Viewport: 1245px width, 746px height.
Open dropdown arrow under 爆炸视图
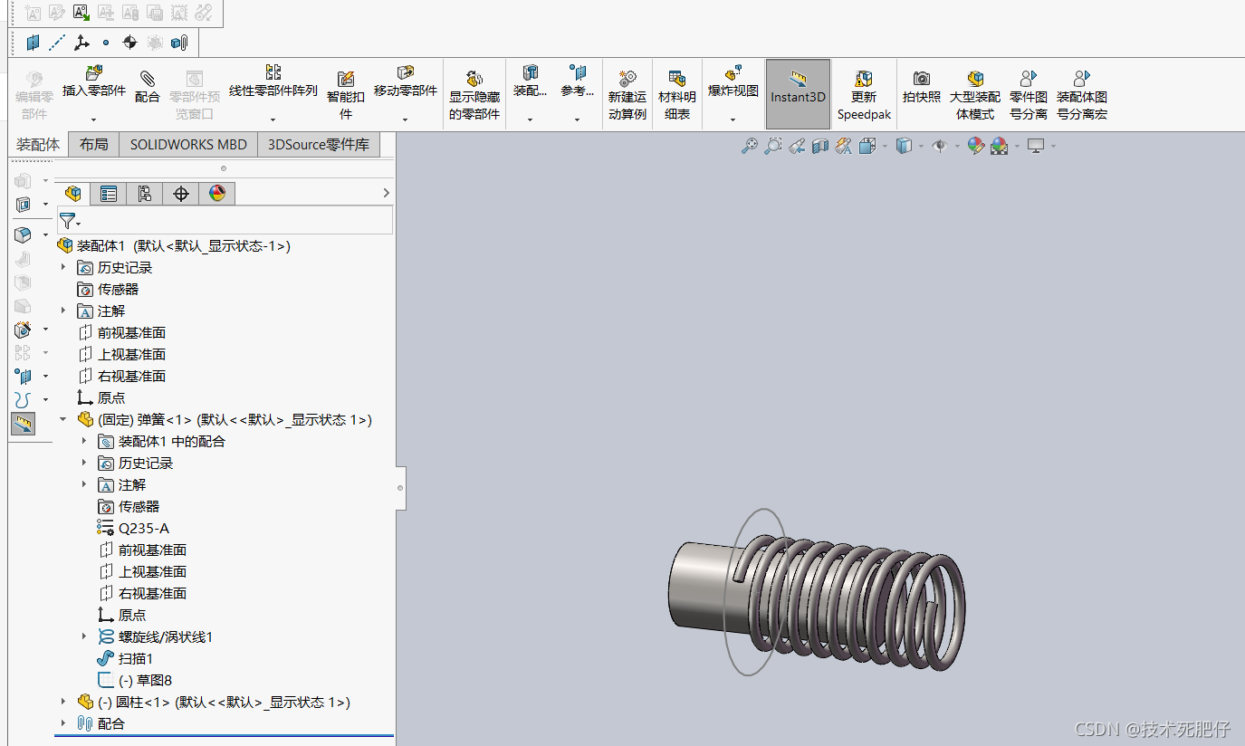tap(733, 119)
